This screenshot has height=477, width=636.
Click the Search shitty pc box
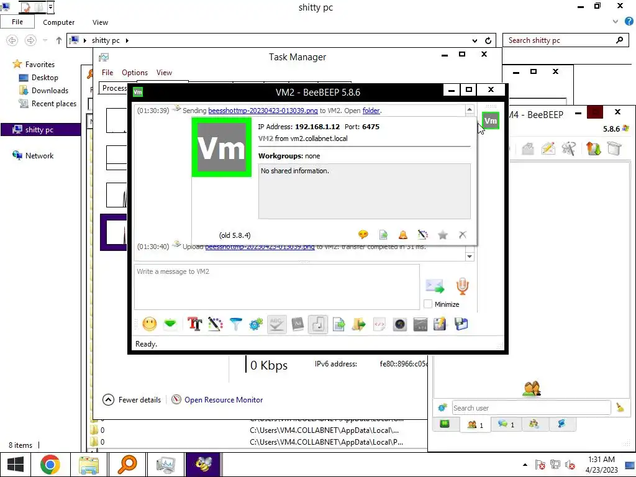[x=566, y=40]
